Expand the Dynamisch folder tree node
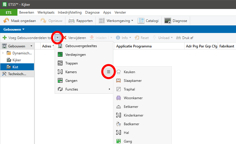 click(x=3, y=53)
